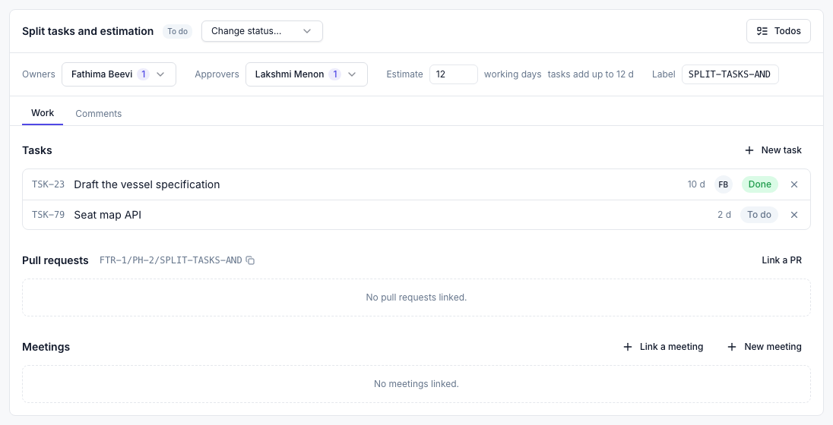Screen dimensions: 833x425
Task: Open the Todos panel button
Action: (778, 31)
